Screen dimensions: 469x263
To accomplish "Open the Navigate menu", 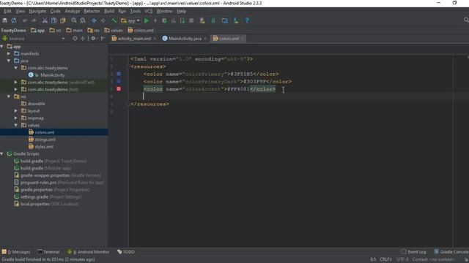I will [37, 11].
